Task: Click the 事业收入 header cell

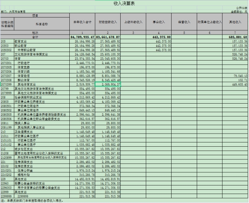Action: point(159,22)
